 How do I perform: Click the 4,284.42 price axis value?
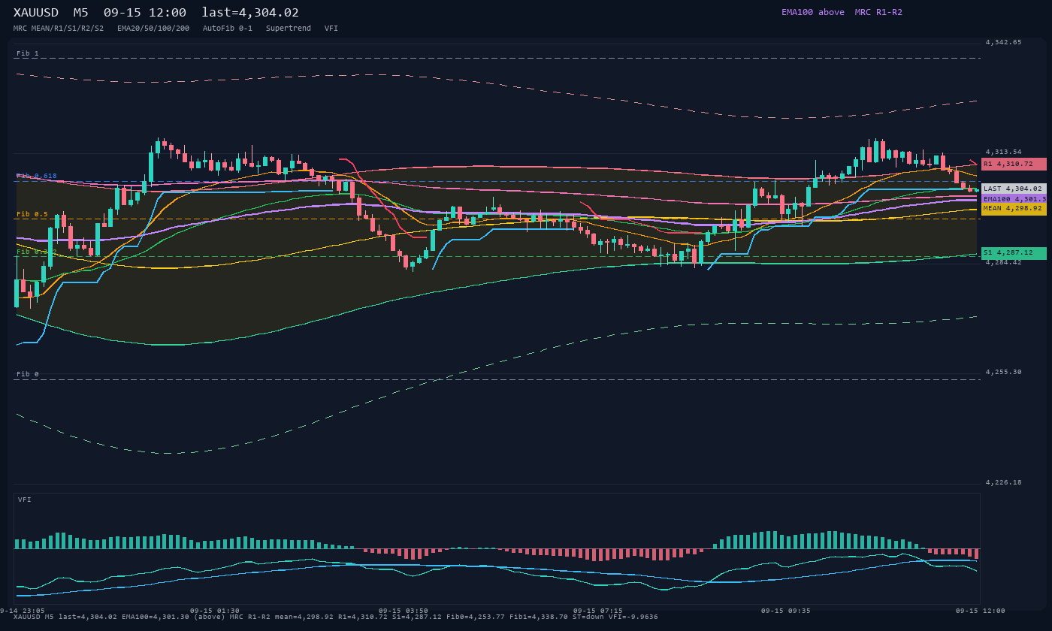point(1004,262)
